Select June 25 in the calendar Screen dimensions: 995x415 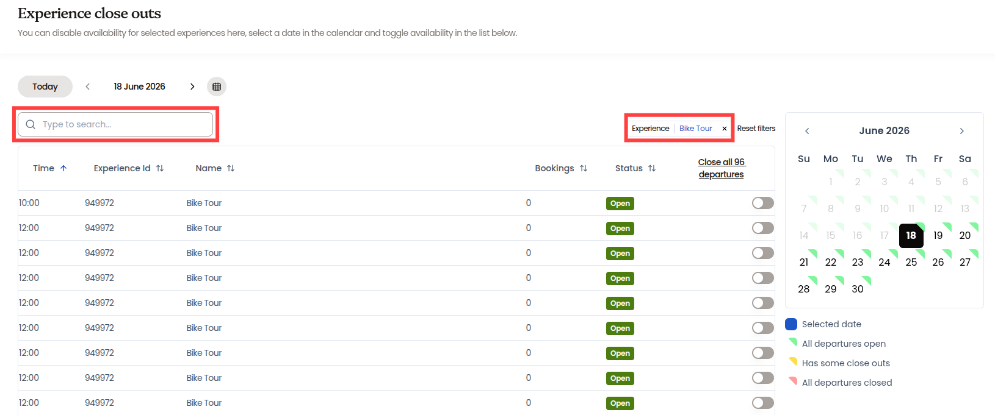(911, 262)
